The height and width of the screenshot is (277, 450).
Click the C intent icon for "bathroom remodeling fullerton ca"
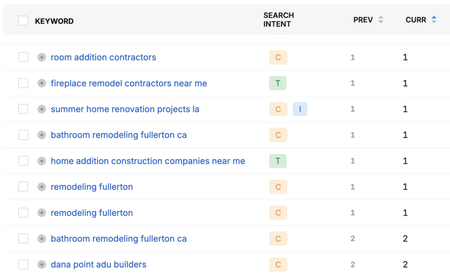pos(278,135)
